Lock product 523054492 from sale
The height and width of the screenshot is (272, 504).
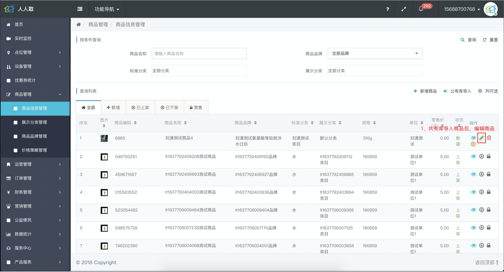click(489, 210)
